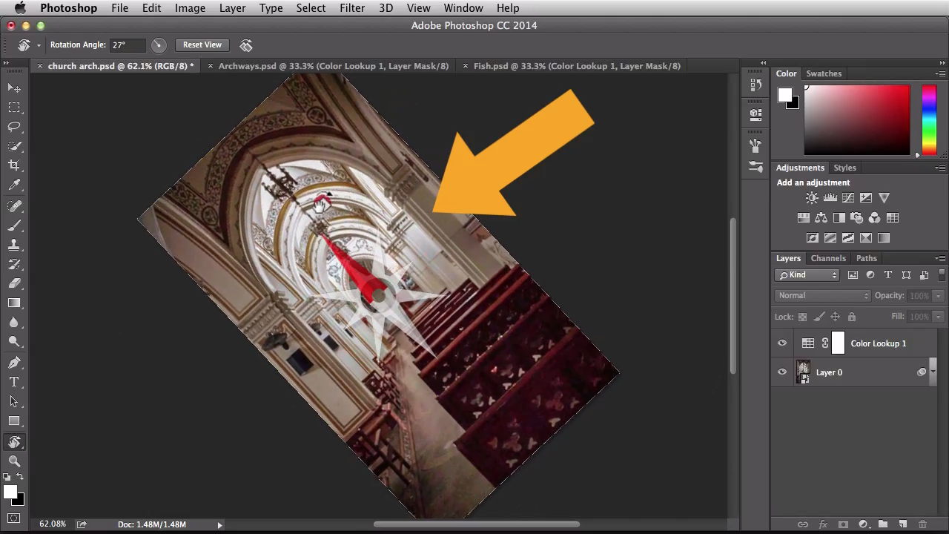Image resolution: width=949 pixels, height=534 pixels.
Task: Toggle pixel layer filter
Action: tap(853, 275)
